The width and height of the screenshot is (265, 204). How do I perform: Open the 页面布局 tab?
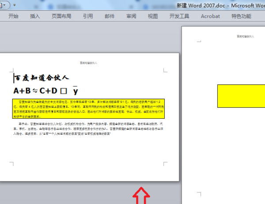61,16
